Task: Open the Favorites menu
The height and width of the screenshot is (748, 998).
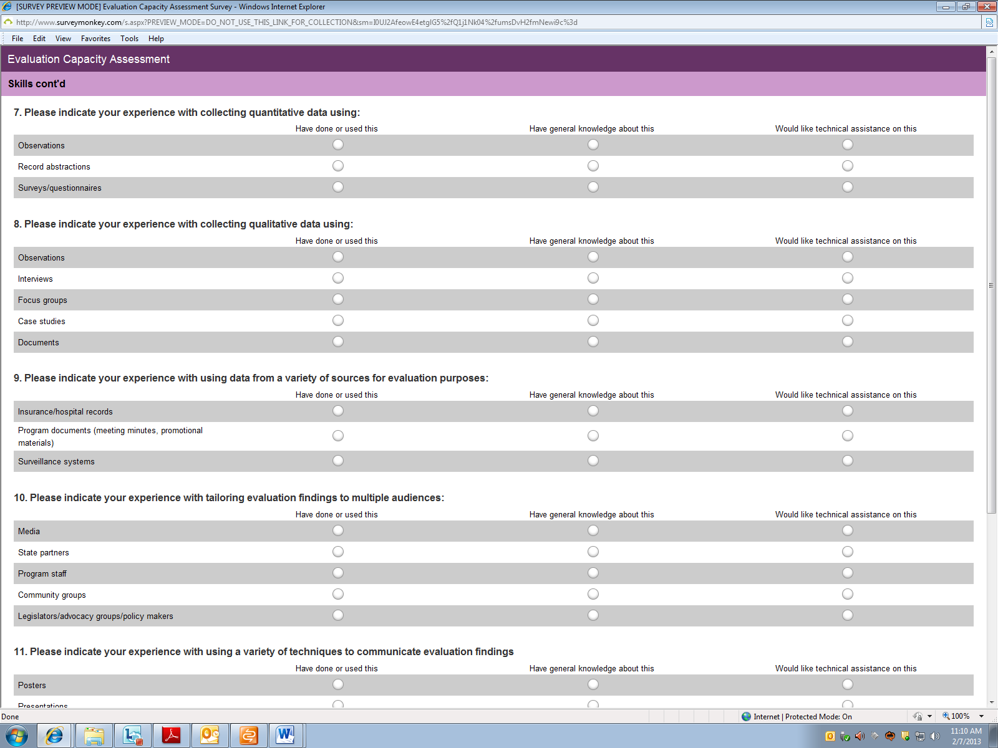Action: (95, 39)
